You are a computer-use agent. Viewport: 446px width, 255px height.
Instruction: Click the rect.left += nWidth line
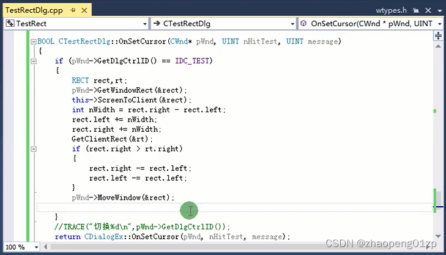114,120
